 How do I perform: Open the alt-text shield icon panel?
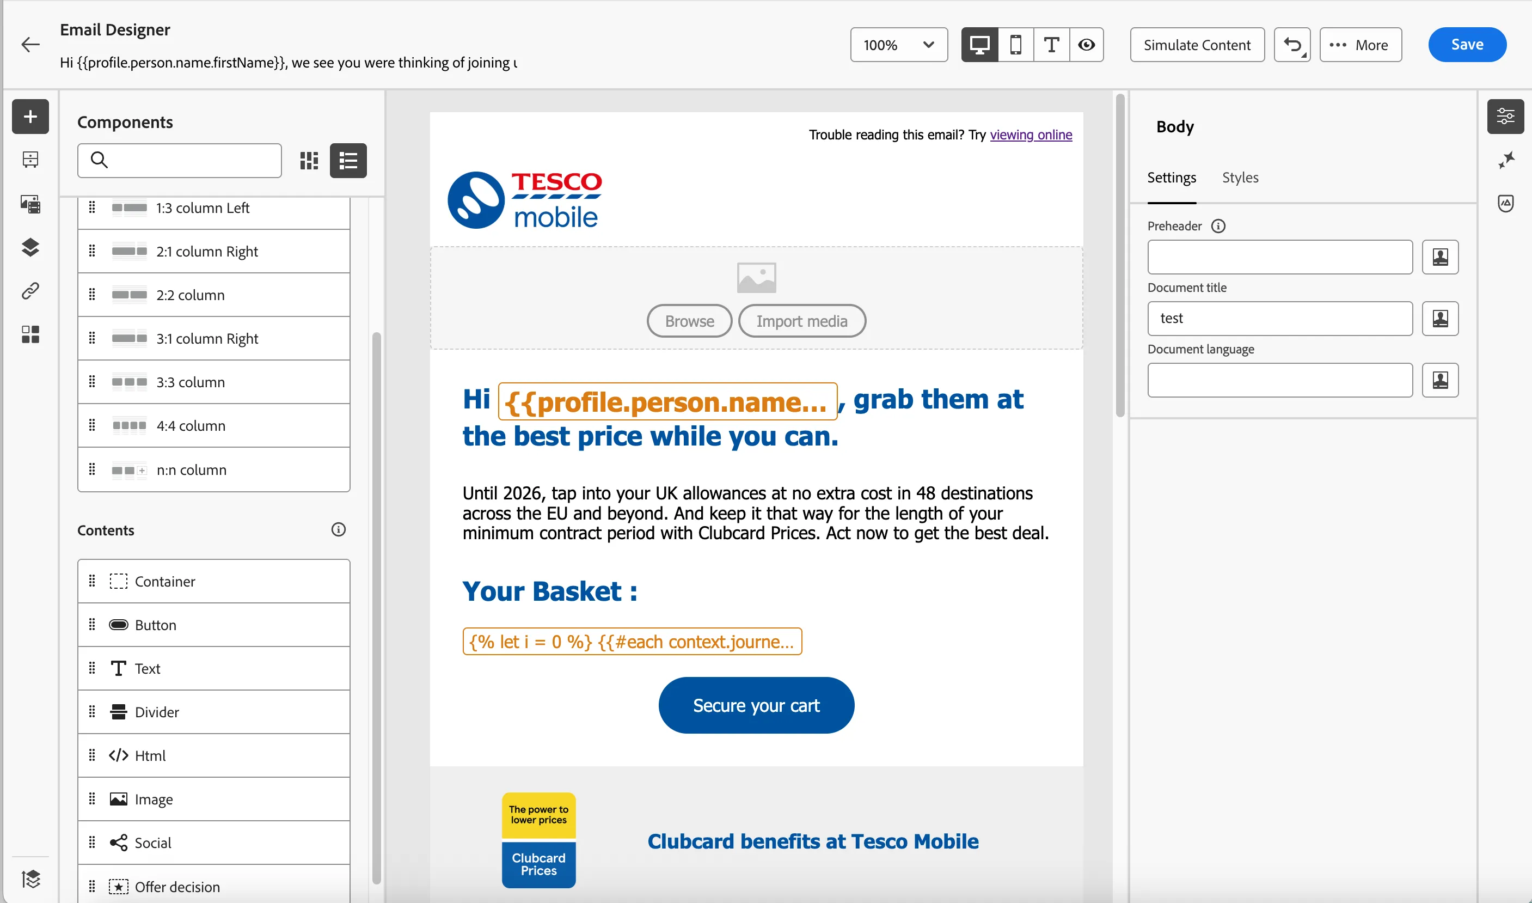pyautogui.click(x=1505, y=203)
